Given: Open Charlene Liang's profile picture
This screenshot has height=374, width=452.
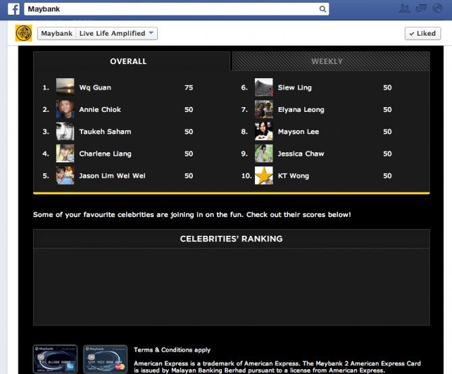Looking at the screenshot, I should click(65, 154).
